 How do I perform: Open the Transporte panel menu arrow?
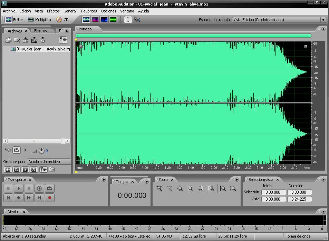[x=104, y=180]
